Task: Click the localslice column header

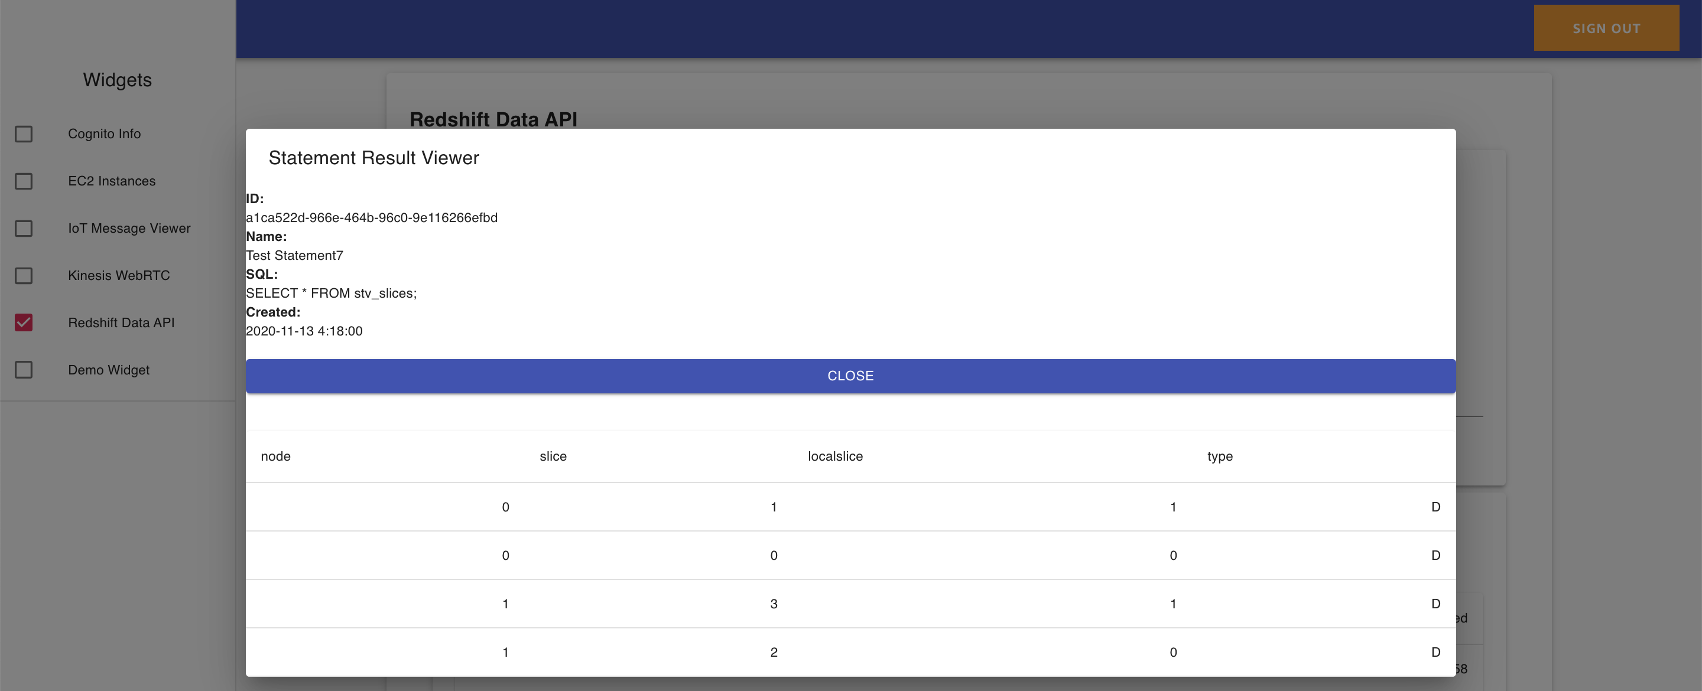Action: tap(835, 457)
